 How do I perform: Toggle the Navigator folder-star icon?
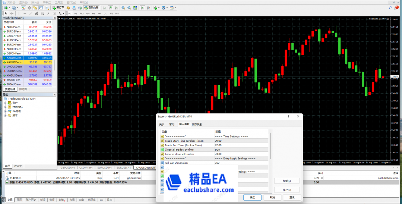[35, 8]
